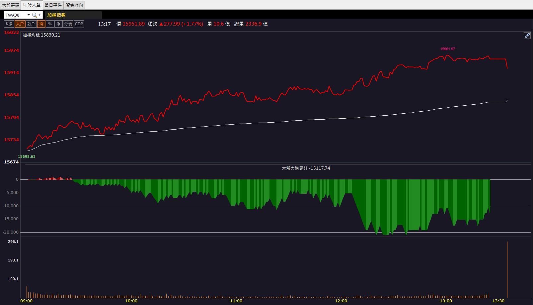This screenshot has height=305, width=533.
Task: Click the plus add-symbol icon
Action: click(x=40, y=15)
